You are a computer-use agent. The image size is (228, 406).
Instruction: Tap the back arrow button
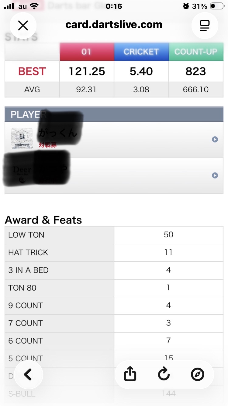coord(28,375)
